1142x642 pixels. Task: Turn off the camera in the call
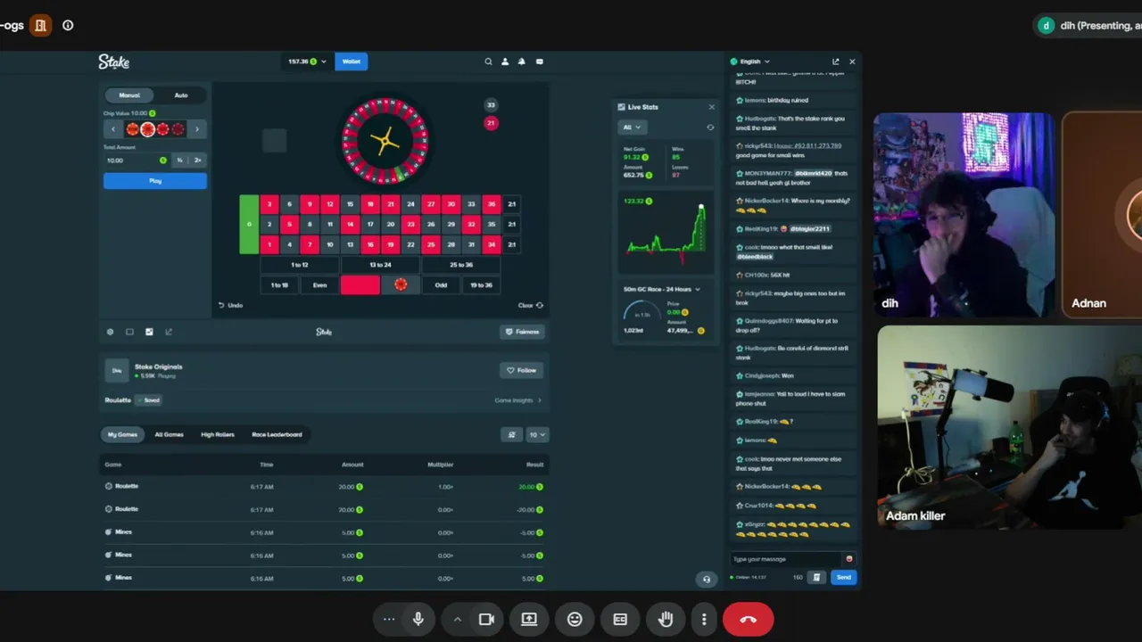pos(486,619)
